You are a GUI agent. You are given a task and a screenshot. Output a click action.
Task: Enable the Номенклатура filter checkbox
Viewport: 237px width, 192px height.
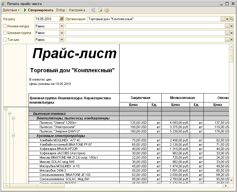click(5, 26)
